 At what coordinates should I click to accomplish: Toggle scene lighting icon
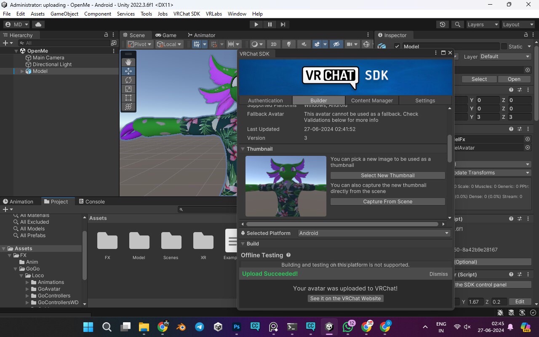(289, 44)
